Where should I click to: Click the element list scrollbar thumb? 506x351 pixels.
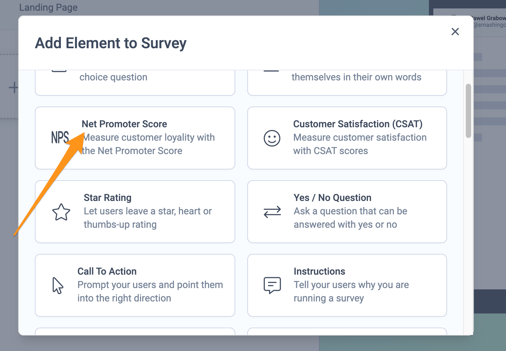point(468,111)
